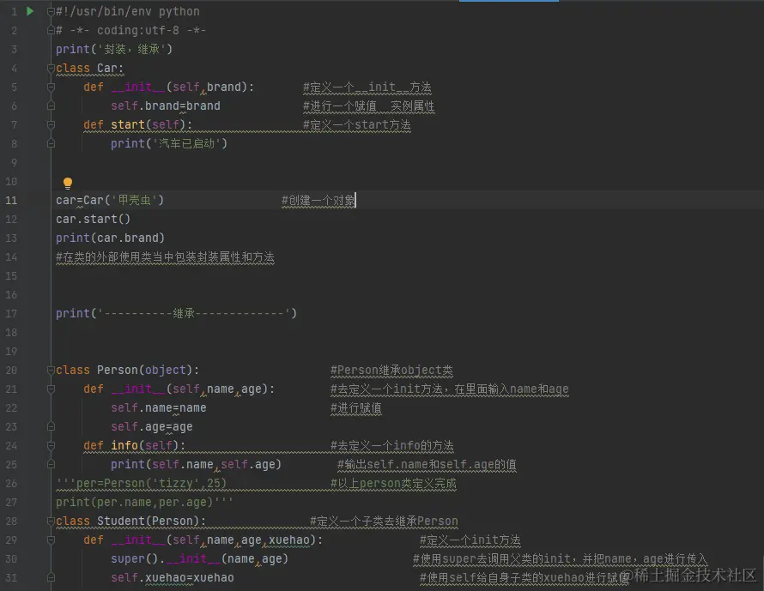Run the script using the green gutter arrow
764x591 pixels.
[30, 11]
